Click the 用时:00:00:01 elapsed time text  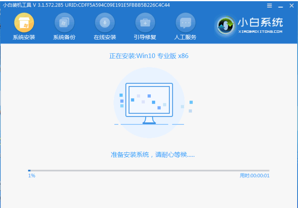[x=254, y=176]
